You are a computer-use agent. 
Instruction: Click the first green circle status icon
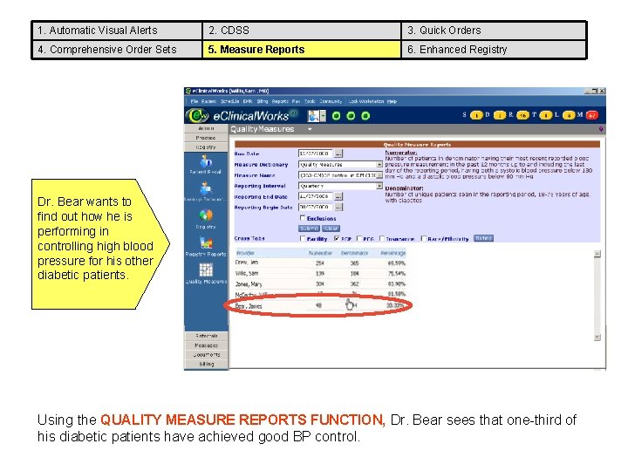coord(336,116)
